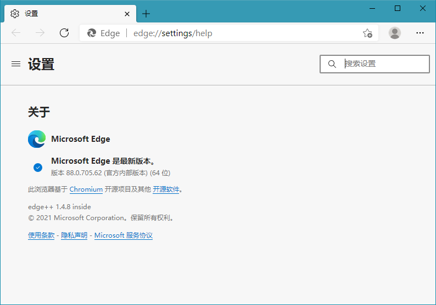Close the 设置 tab
The height and width of the screenshot is (305, 436).
pos(127,14)
